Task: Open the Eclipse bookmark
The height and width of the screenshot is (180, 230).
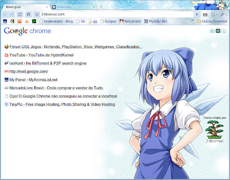Action: 108,21
